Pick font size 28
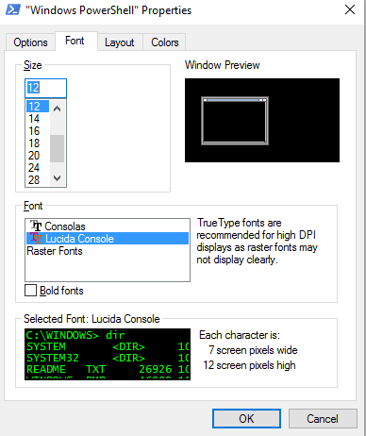 (x=38, y=180)
